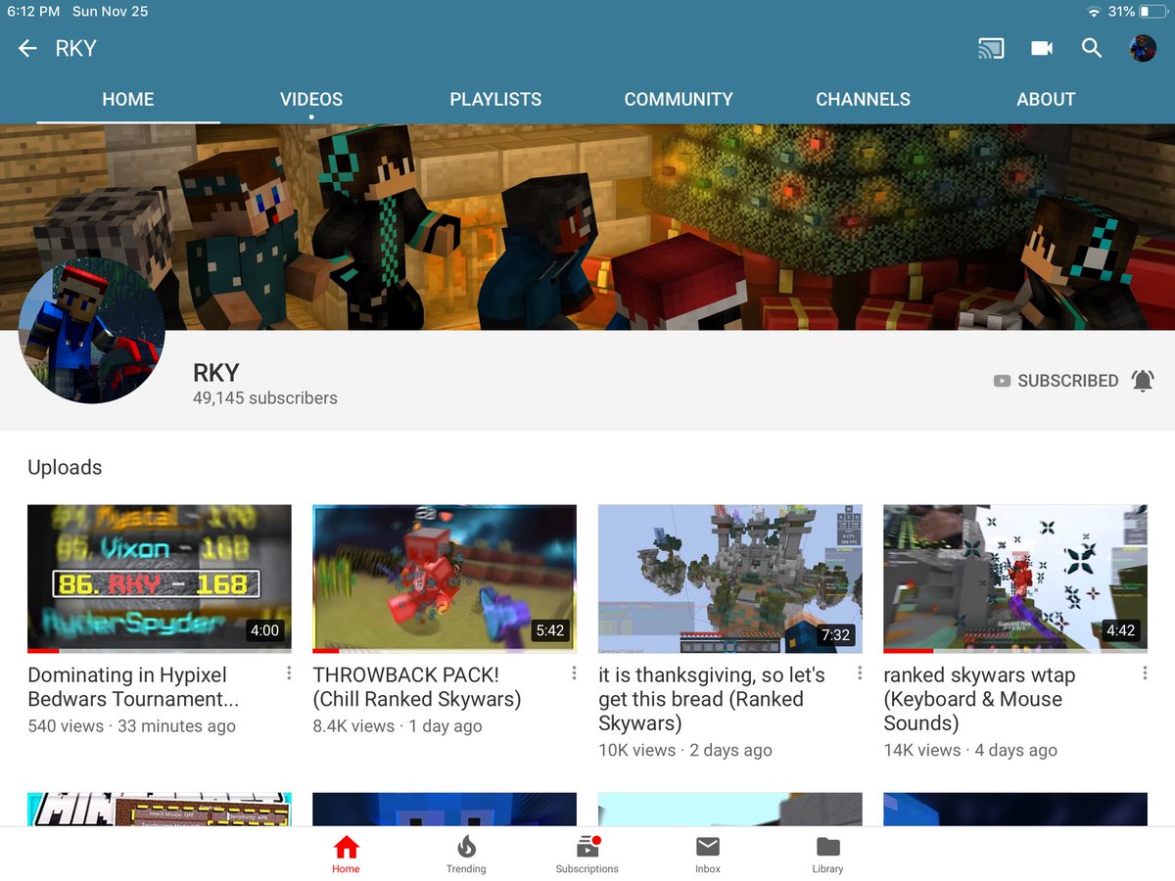The image size is (1175, 881).
Task: Open THROWBACK PACK video thumbnail
Action: [x=445, y=579]
